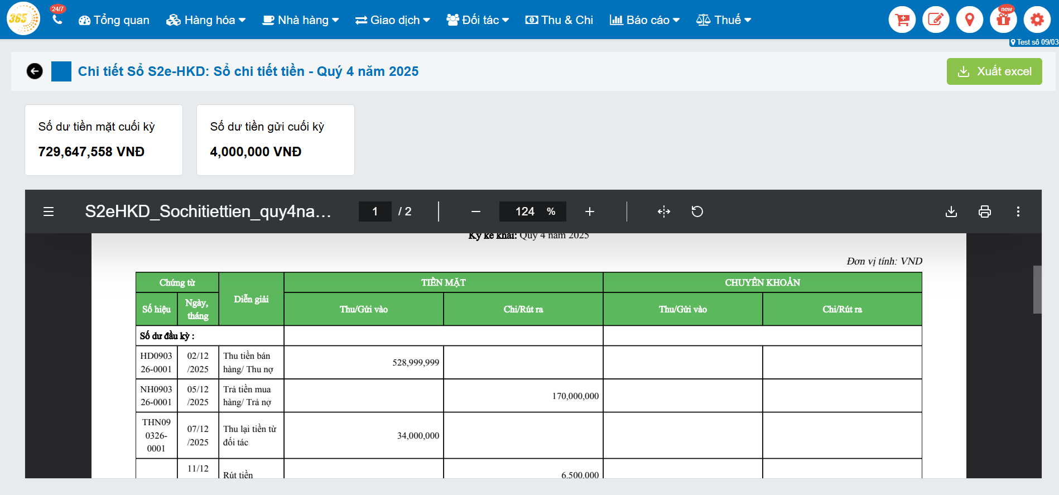Open settings gear icon in header
This screenshot has height=495, width=1059.
[x=1037, y=20]
